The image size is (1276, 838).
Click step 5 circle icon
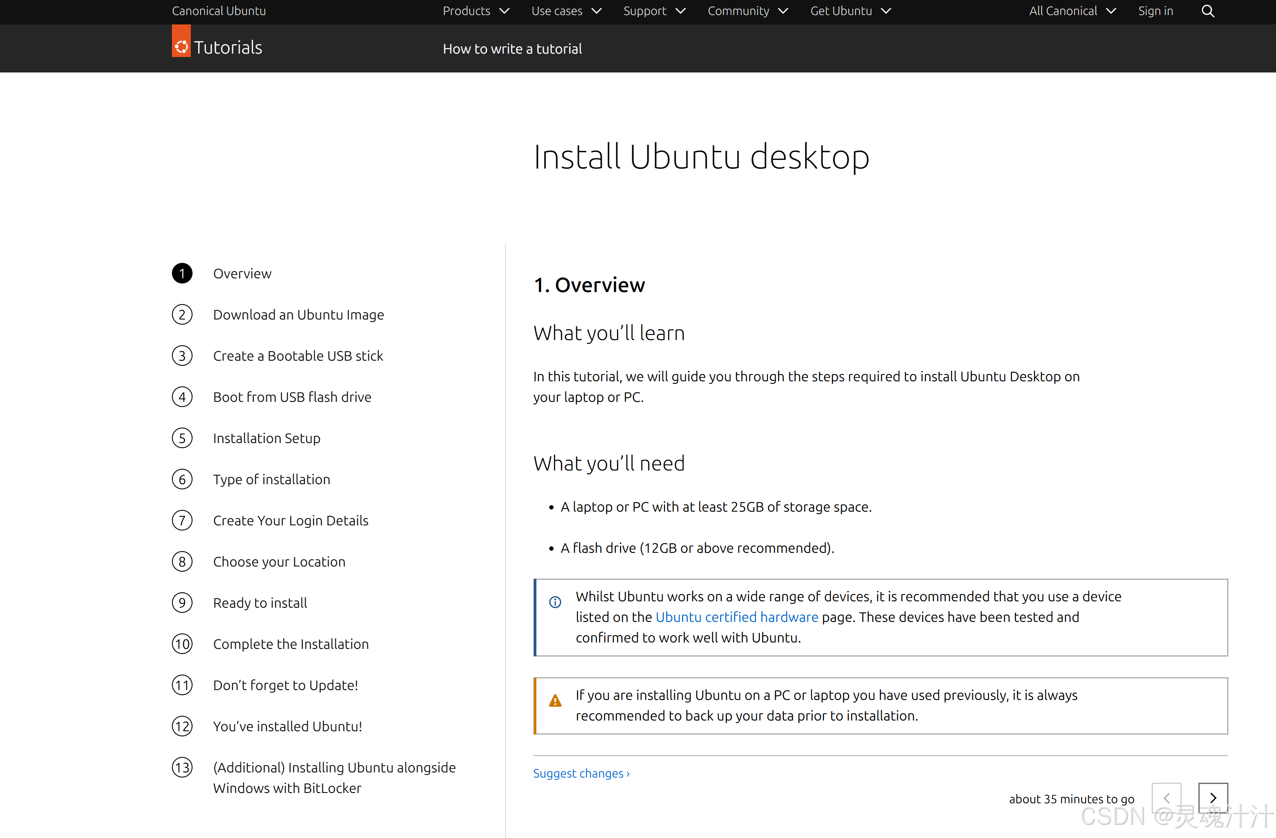[x=182, y=438]
